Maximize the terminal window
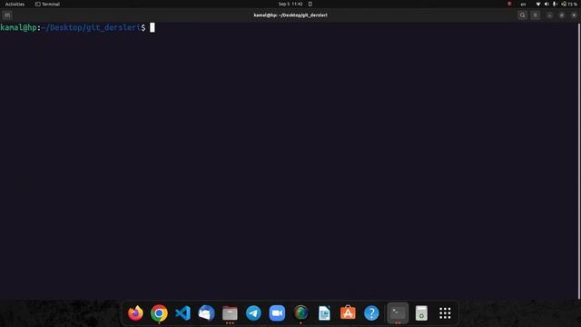The width and height of the screenshot is (581, 327). click(562, 15)
